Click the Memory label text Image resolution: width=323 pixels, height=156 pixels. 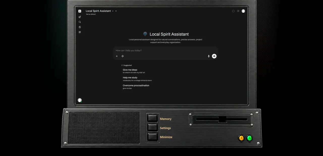point(166,119)
